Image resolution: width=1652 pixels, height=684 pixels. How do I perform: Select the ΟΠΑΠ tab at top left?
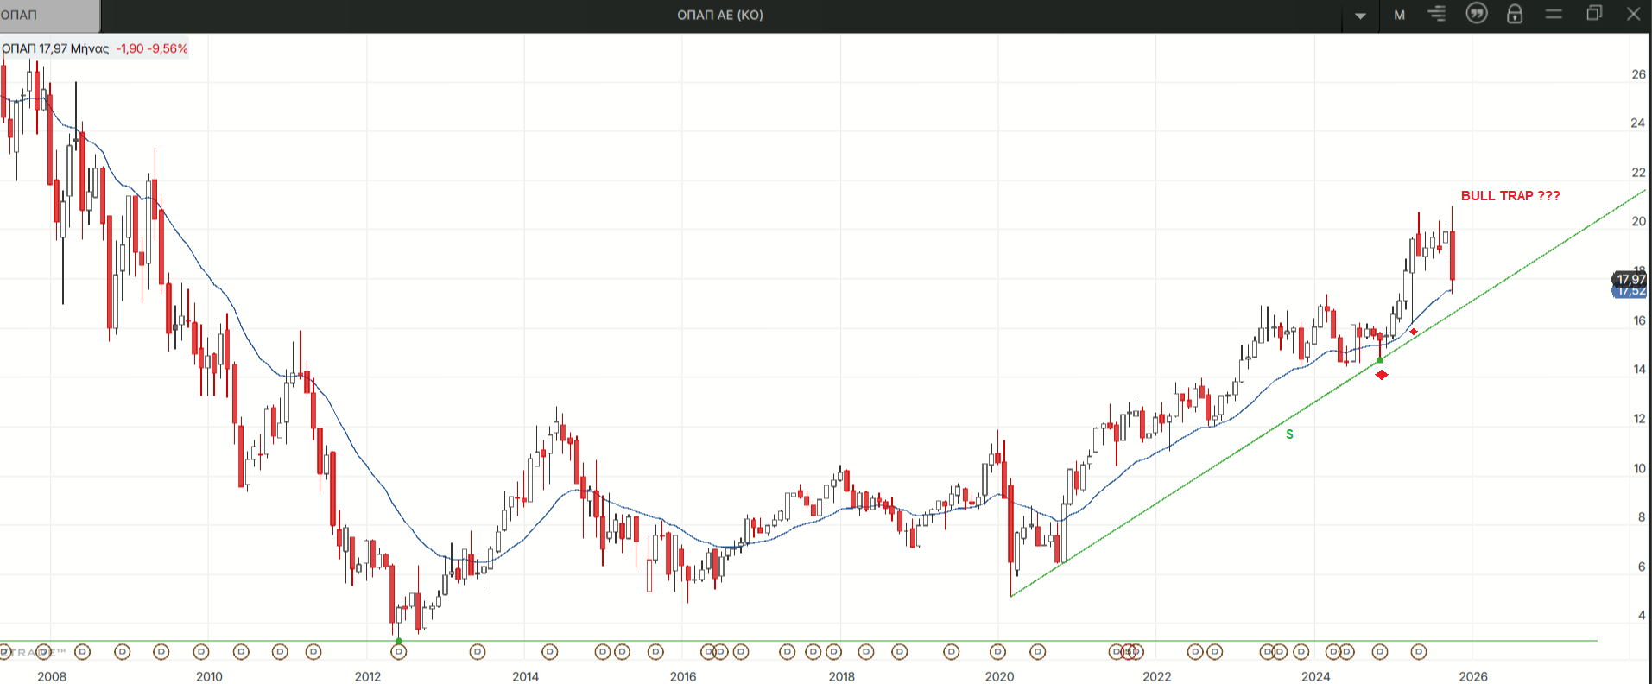[x=49, y=15]
